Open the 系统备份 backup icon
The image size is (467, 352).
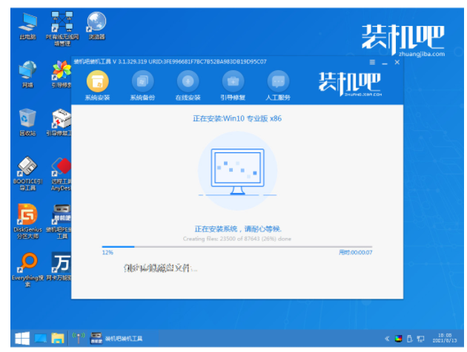(x=142, y=81)
